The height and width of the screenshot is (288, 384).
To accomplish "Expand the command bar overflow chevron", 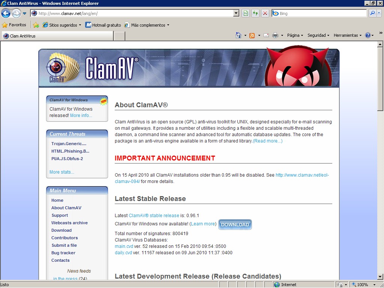I will (381, 33).
